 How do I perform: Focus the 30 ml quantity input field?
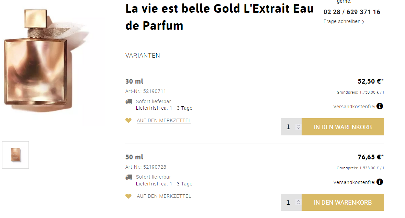tap(288, 127)
